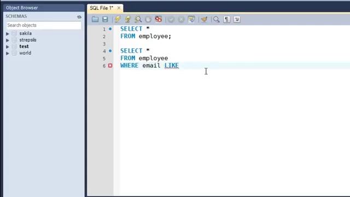350x197 pixels.
Task: Click "employee;" on line 2
Action: click(155, 36)
